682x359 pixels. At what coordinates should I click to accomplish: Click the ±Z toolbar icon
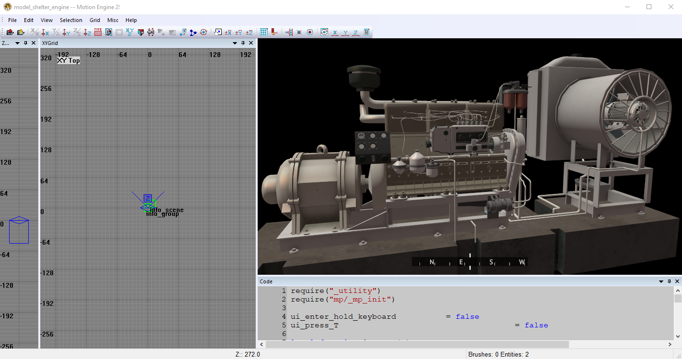coord(249,32)
